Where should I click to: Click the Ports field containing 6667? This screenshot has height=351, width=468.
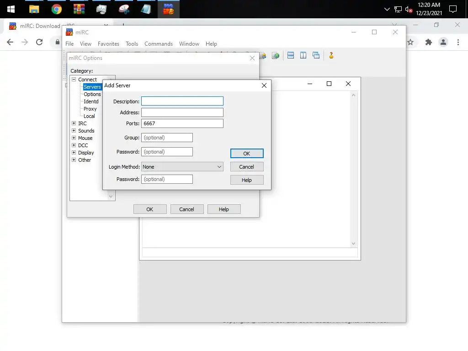pyautogui.click(x=182, y=123)
